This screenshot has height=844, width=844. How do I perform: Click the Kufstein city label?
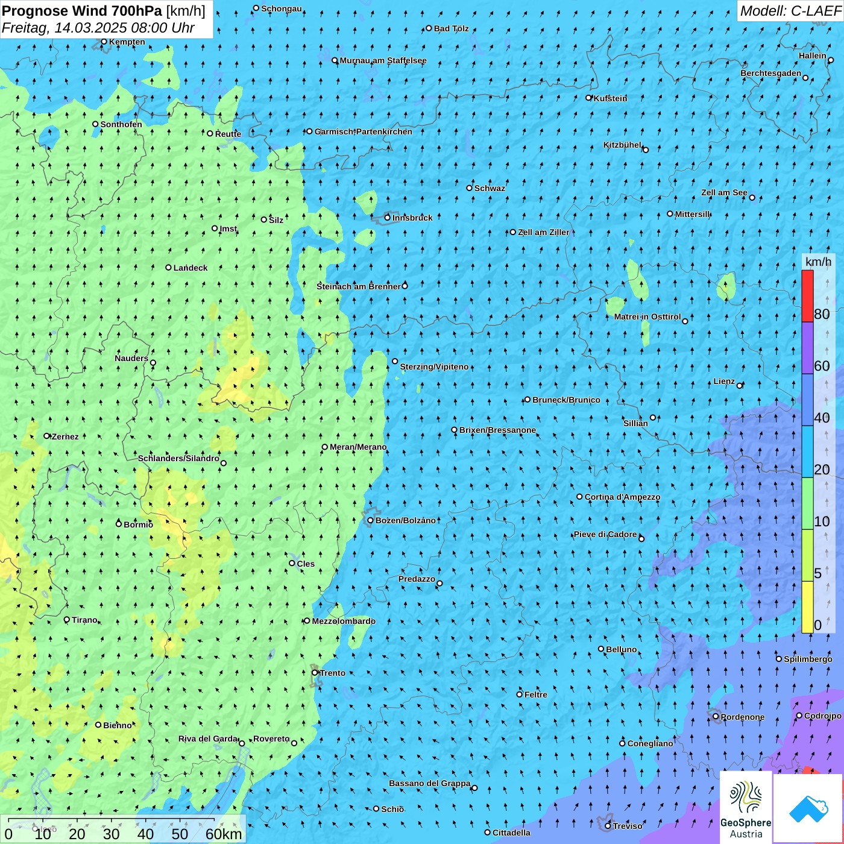[610, 98]
